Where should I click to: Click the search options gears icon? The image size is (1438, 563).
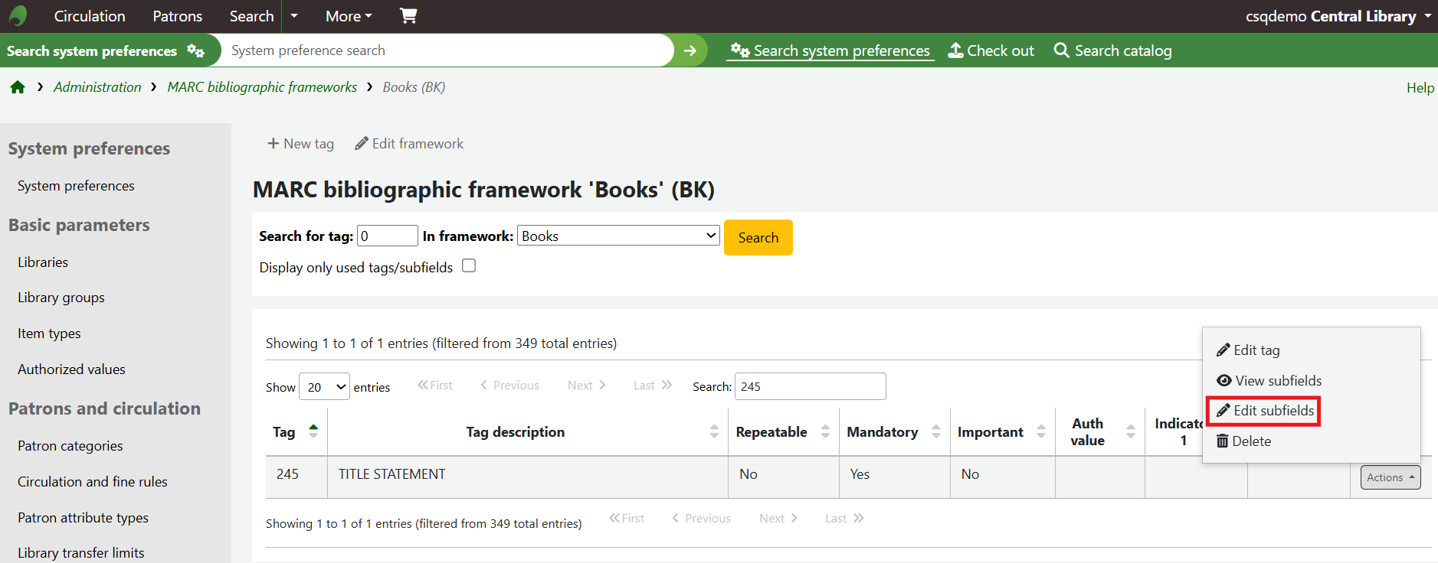[195, 51]
